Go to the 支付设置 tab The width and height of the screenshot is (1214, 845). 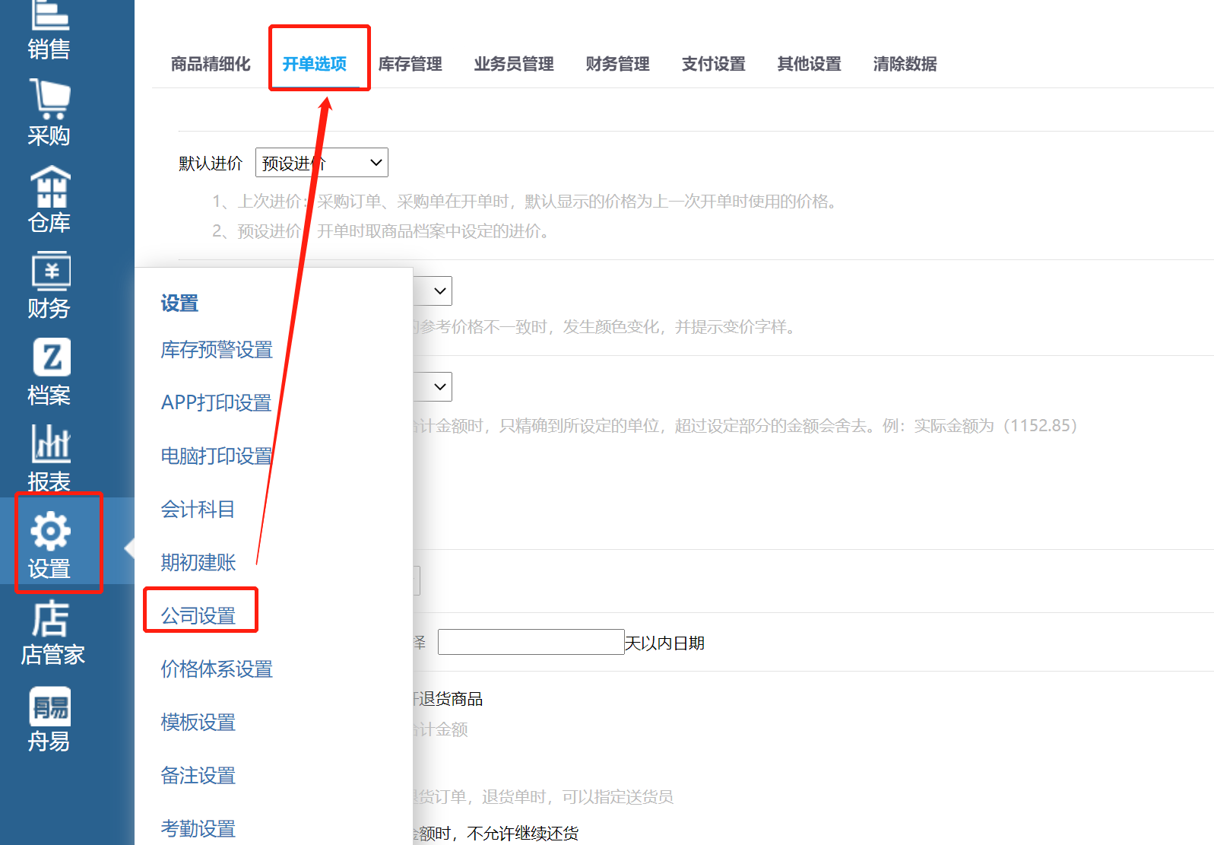714,64
